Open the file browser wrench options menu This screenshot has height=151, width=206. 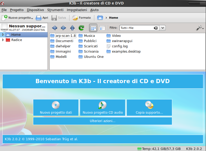coord(200,28)
